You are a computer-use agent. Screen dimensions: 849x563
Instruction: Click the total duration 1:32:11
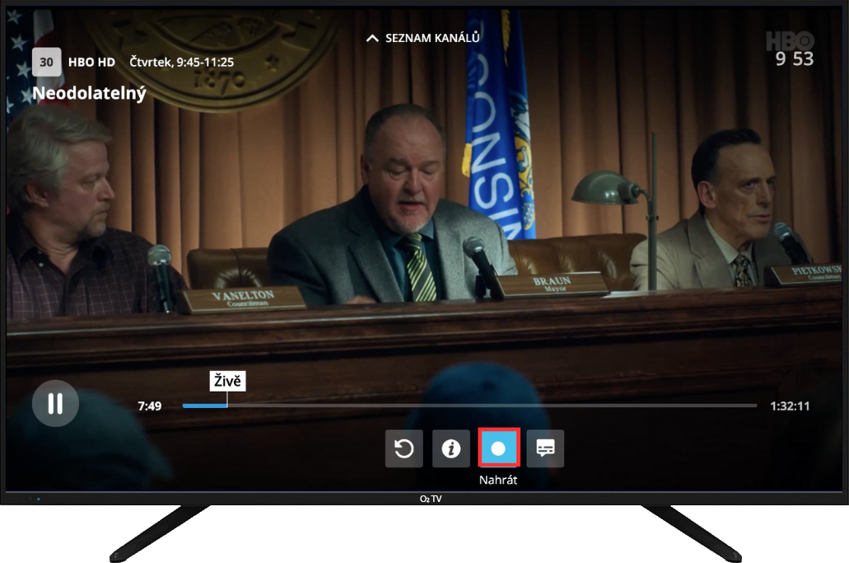[790, 406]
